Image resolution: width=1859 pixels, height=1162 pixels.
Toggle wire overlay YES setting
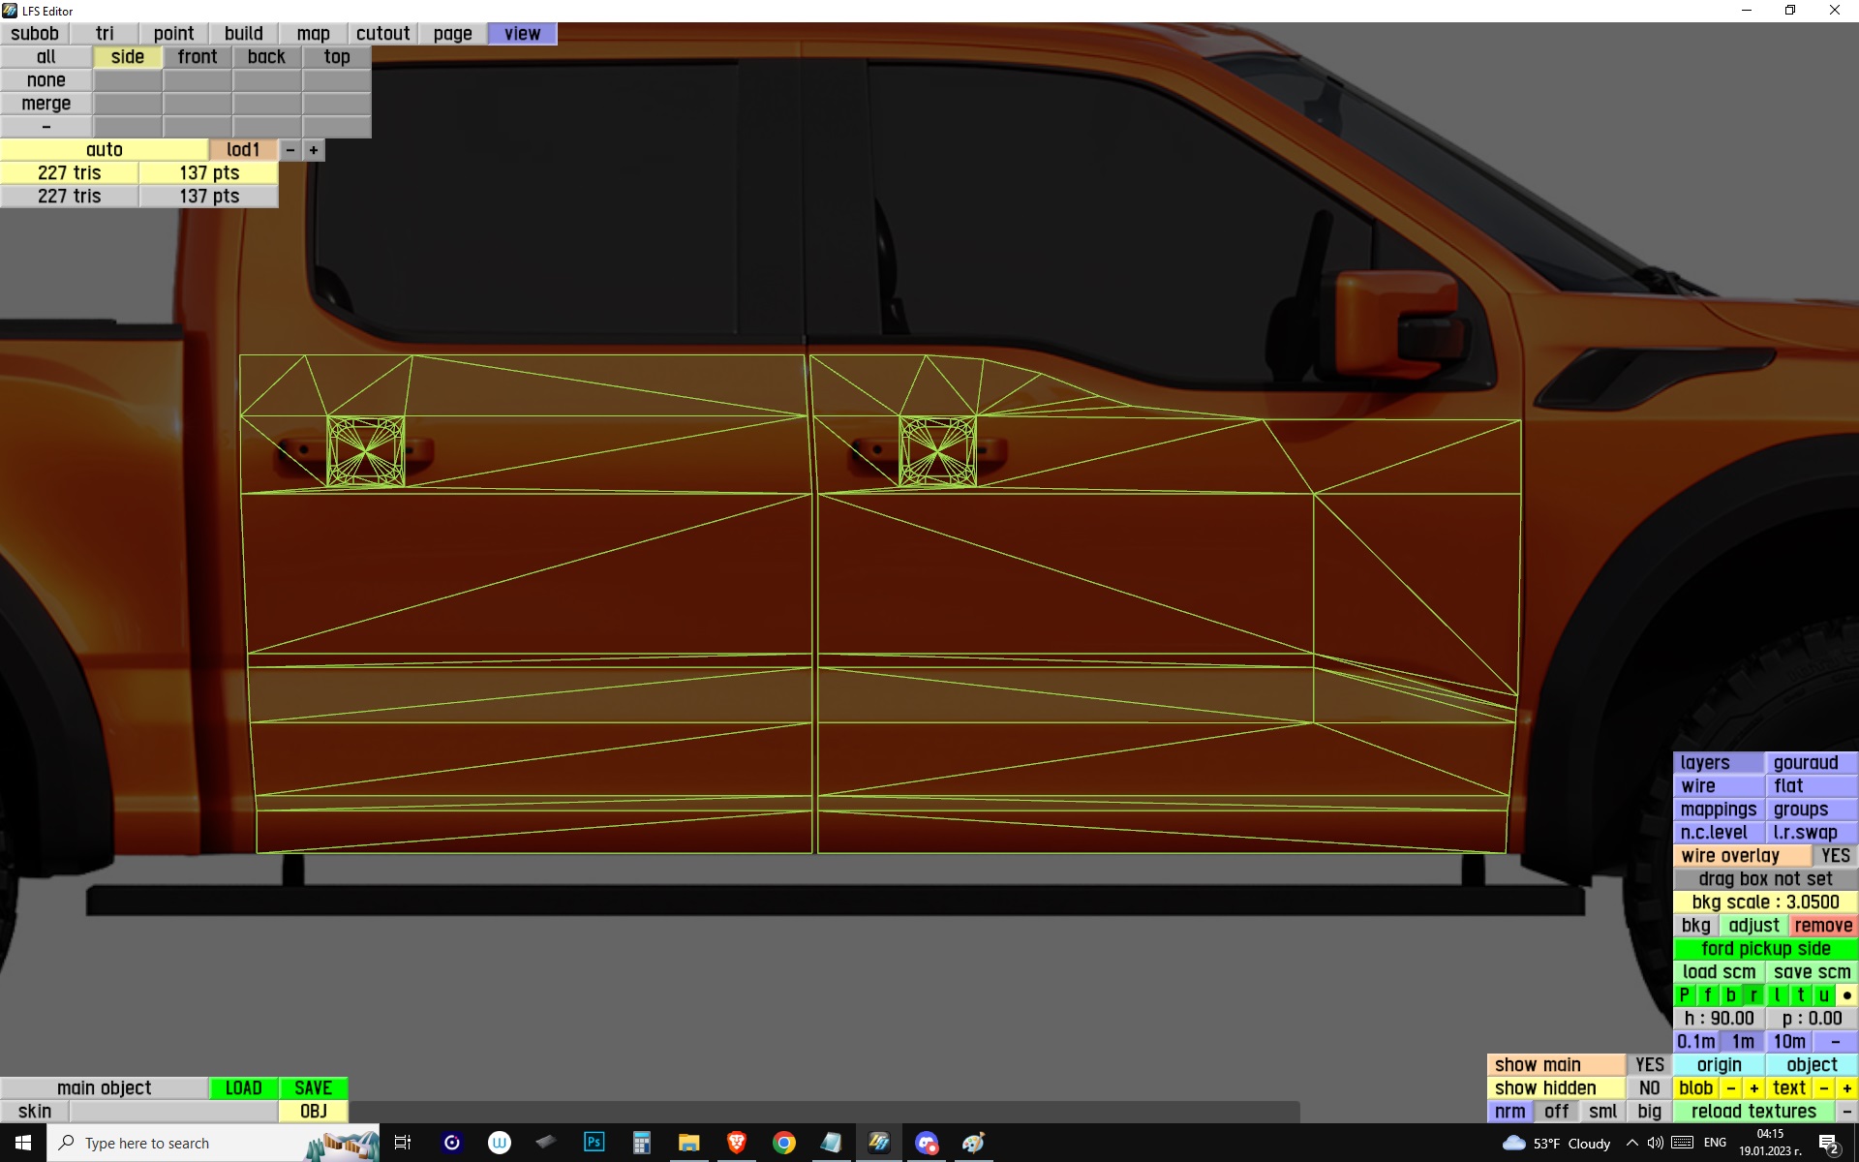pyautogui.click(x=1835, y=856)
